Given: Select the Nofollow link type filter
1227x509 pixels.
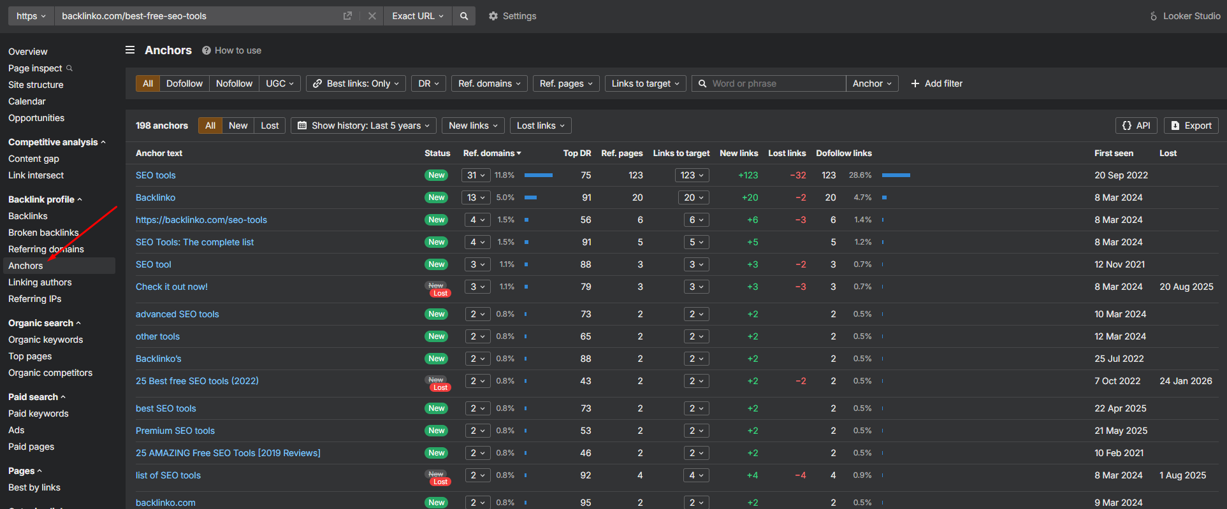Looking at the screenshot, I should point(234,83).
